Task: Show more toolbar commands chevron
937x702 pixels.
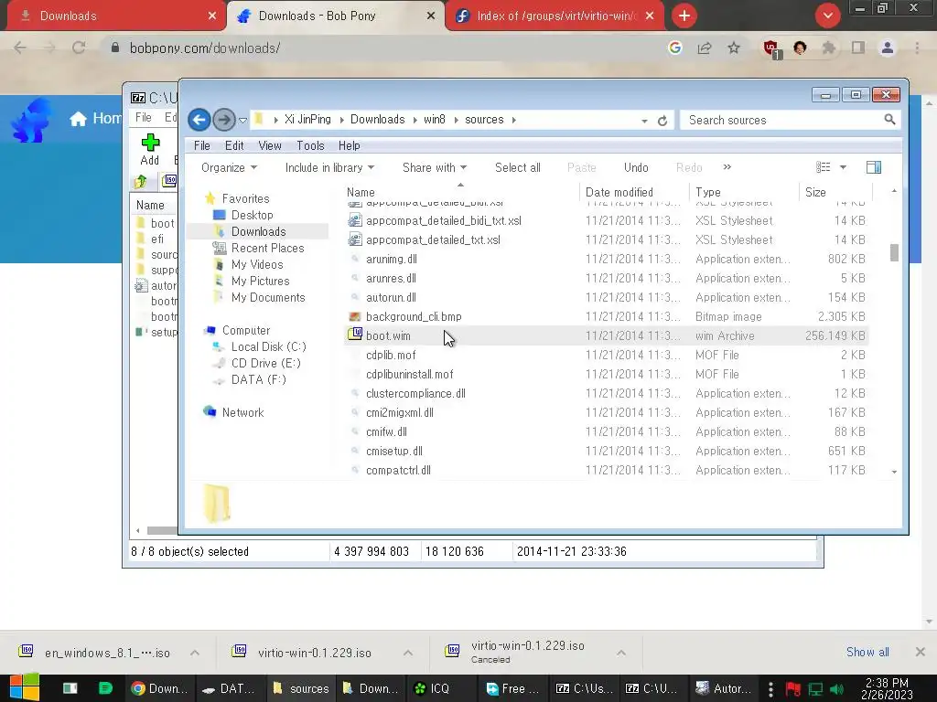Action: 727,167
